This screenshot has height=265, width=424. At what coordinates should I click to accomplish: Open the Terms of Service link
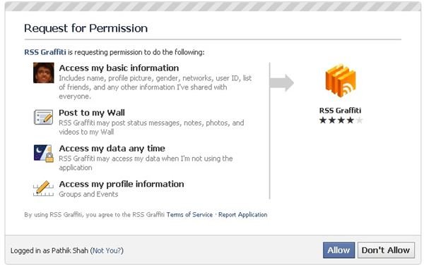(189, 214)
